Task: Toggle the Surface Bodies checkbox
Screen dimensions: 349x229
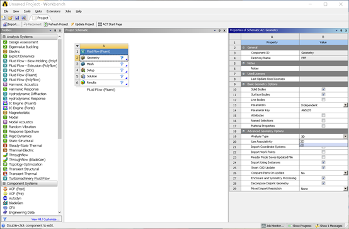Action: (323, 94)
